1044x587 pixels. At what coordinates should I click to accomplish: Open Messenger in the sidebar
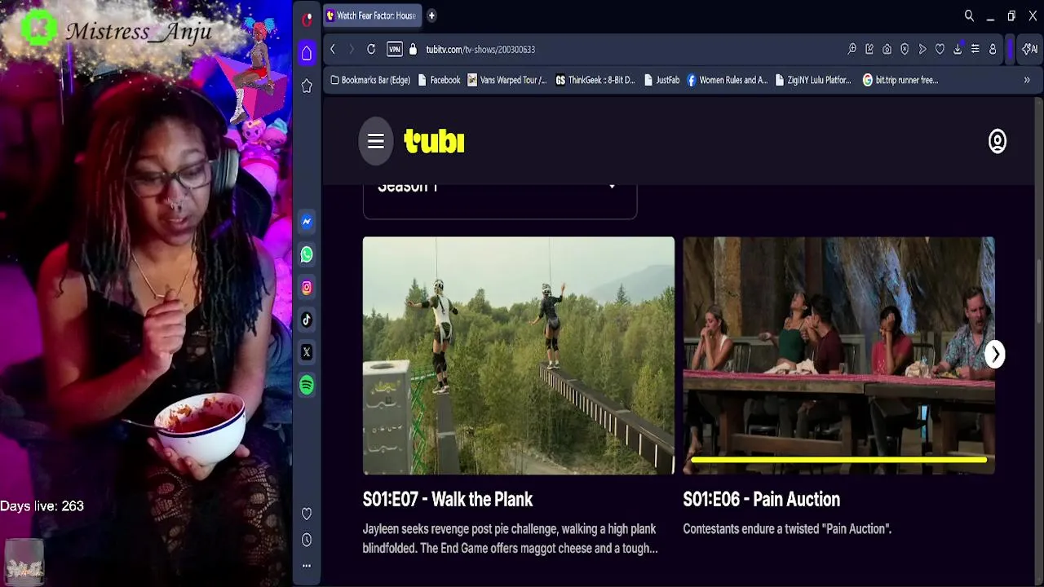pyautogui.click(x=307, y=222)
